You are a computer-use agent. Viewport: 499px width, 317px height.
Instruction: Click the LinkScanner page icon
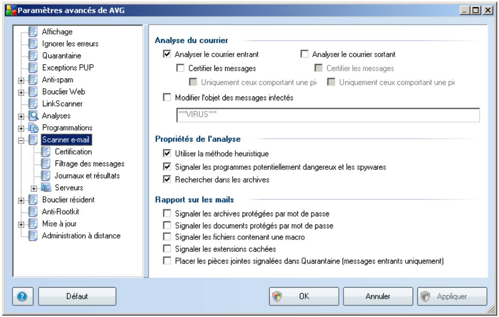(33, 104)
